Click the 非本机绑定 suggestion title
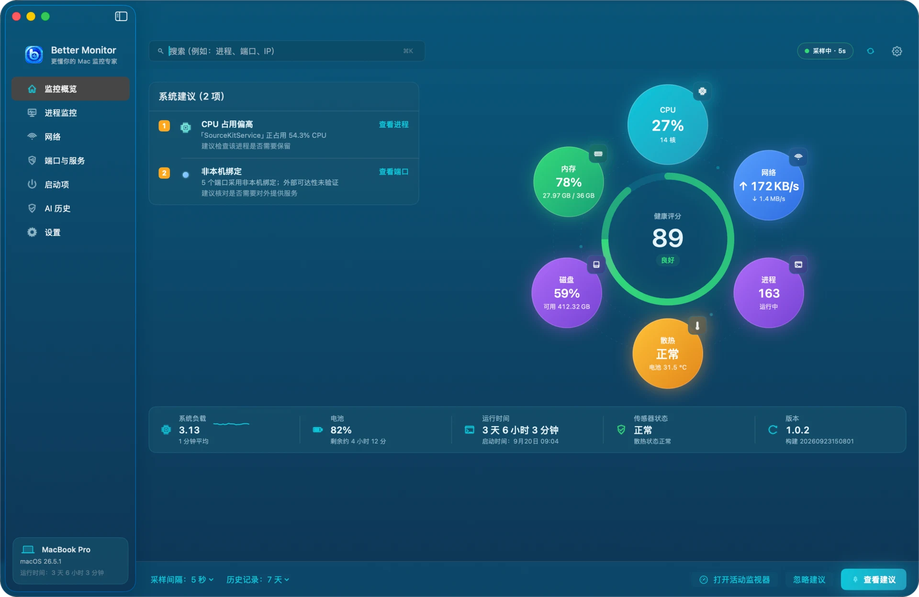 click(x=222, y=171)
